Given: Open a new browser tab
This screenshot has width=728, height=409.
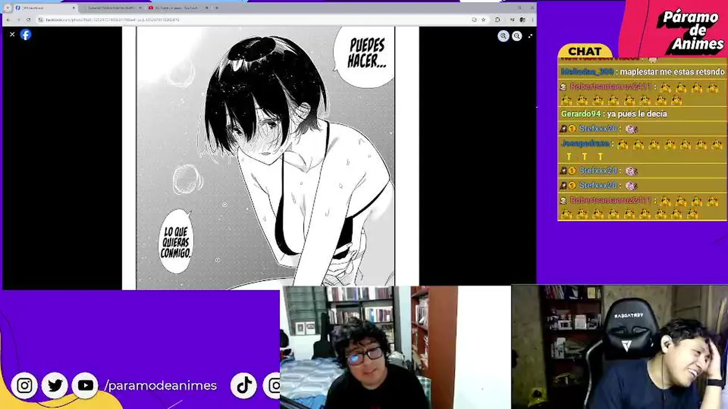Looking at the screenshot, I should [216, 8].
